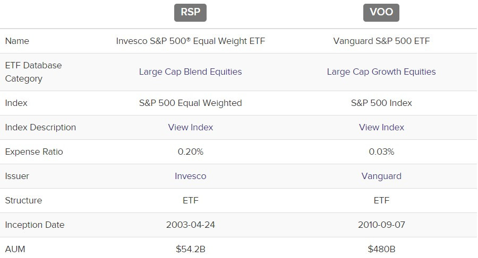This screenshot has width=478, height=258.
Task: Click the 0.03% expense ratio value
Action: (381, 152)
